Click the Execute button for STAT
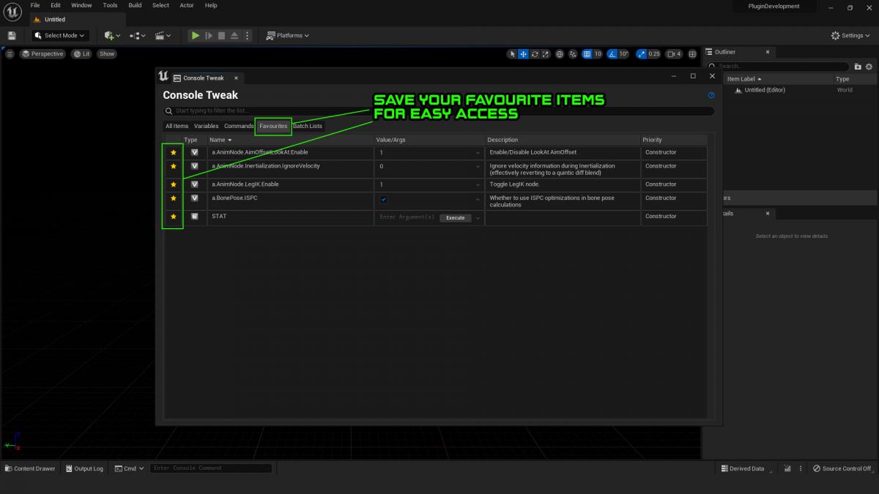Screen dimensions: 879x494 [x=456, y=217]
